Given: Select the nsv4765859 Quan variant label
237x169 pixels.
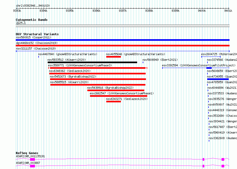Looking at the screenshot, I should pyautogui.click(x=222, y=82).
